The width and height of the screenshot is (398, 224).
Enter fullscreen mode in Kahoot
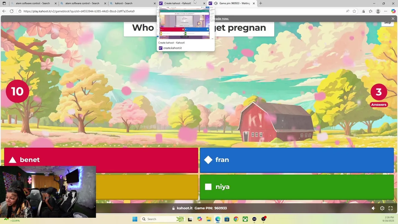[391, 208]
